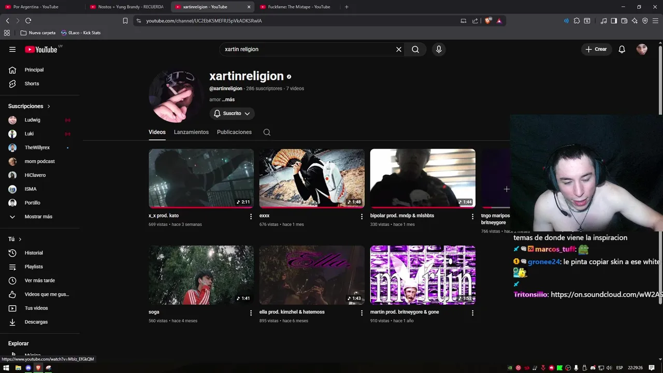Share this page via share icon

[475, 21]
